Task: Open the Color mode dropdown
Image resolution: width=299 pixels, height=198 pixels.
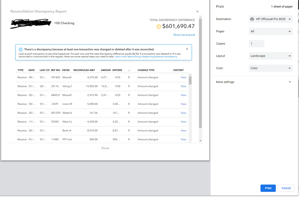Action: coord(271,68)
